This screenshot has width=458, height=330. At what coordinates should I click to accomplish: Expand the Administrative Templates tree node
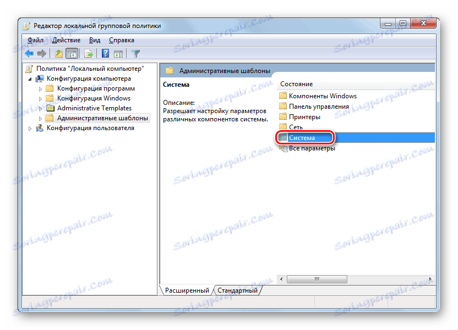(x=40, y=109)
